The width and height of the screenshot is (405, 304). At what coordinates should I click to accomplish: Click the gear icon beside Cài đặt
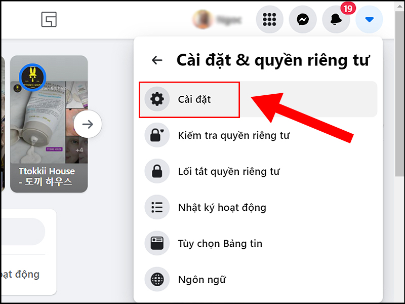pos(157,99)
